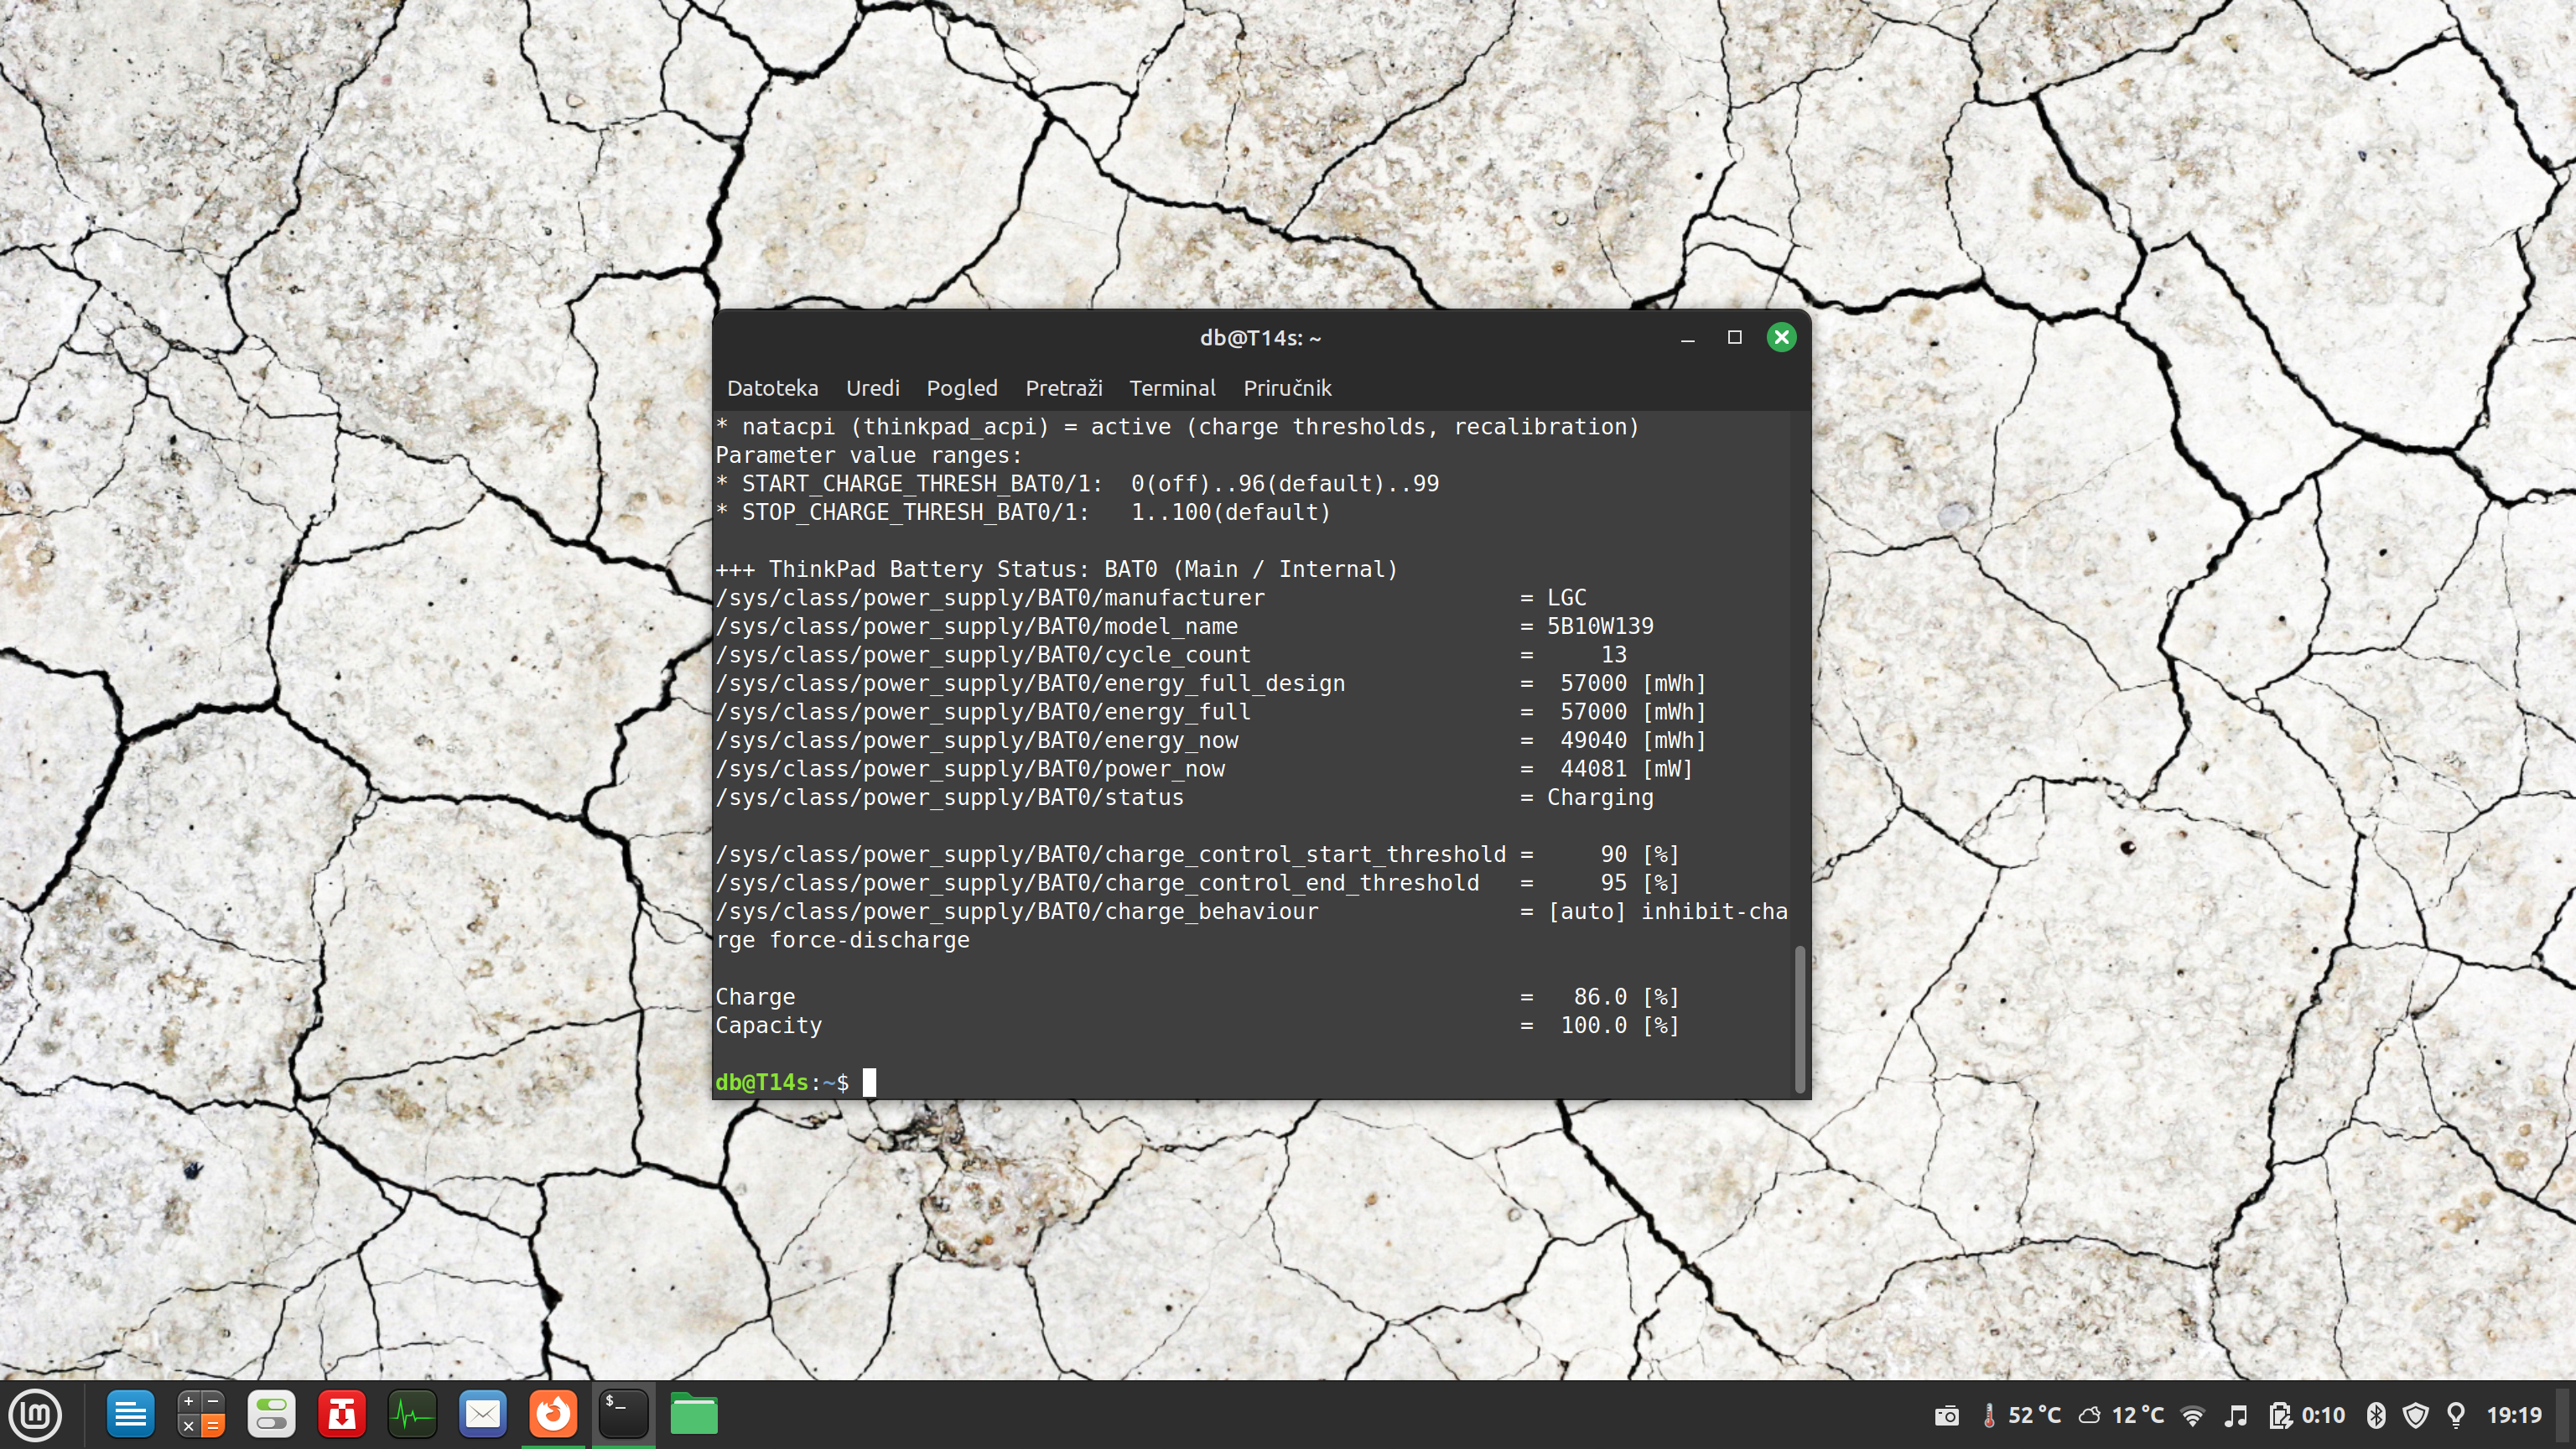Screen dimensions: 2576x1449
Task: Open the weather applet cloud icon
Action: (x=2090, y=1415)
